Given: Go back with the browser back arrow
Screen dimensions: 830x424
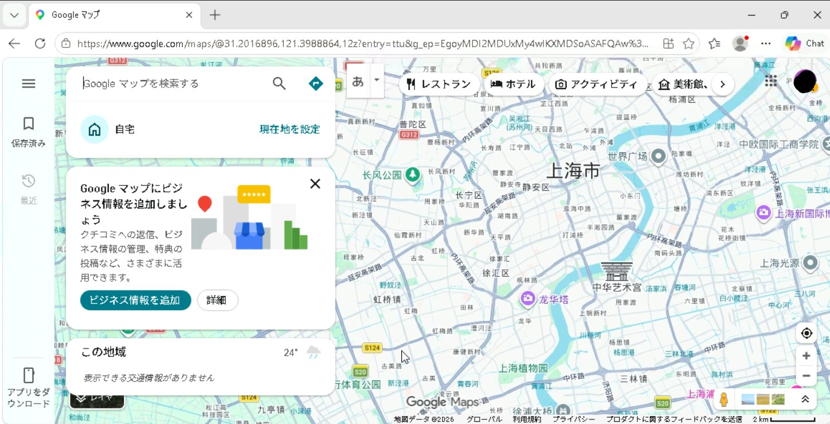Looking at the screenshot, I should (14, 43).
